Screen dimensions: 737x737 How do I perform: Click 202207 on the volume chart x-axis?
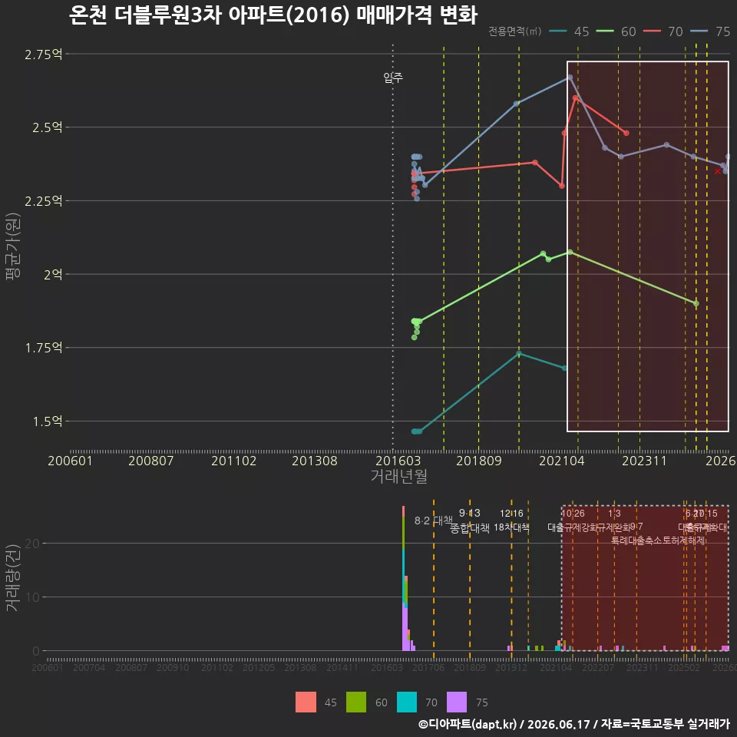(598, 667)
